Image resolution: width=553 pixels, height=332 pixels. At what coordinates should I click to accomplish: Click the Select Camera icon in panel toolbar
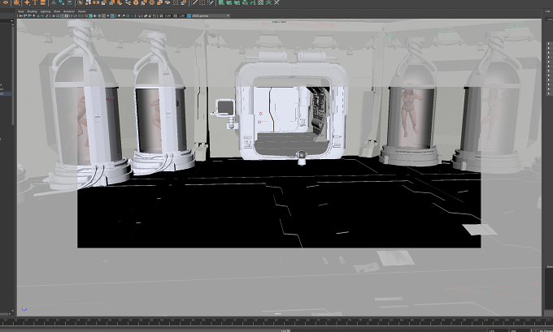pos(20,16)
